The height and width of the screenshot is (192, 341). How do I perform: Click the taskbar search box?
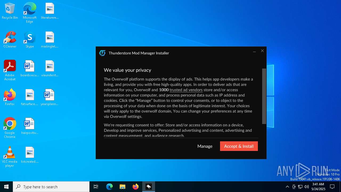(x=51, y=187)
